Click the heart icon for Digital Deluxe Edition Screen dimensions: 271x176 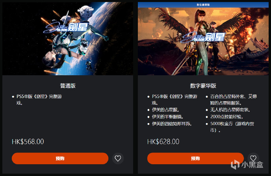(253, 158)
